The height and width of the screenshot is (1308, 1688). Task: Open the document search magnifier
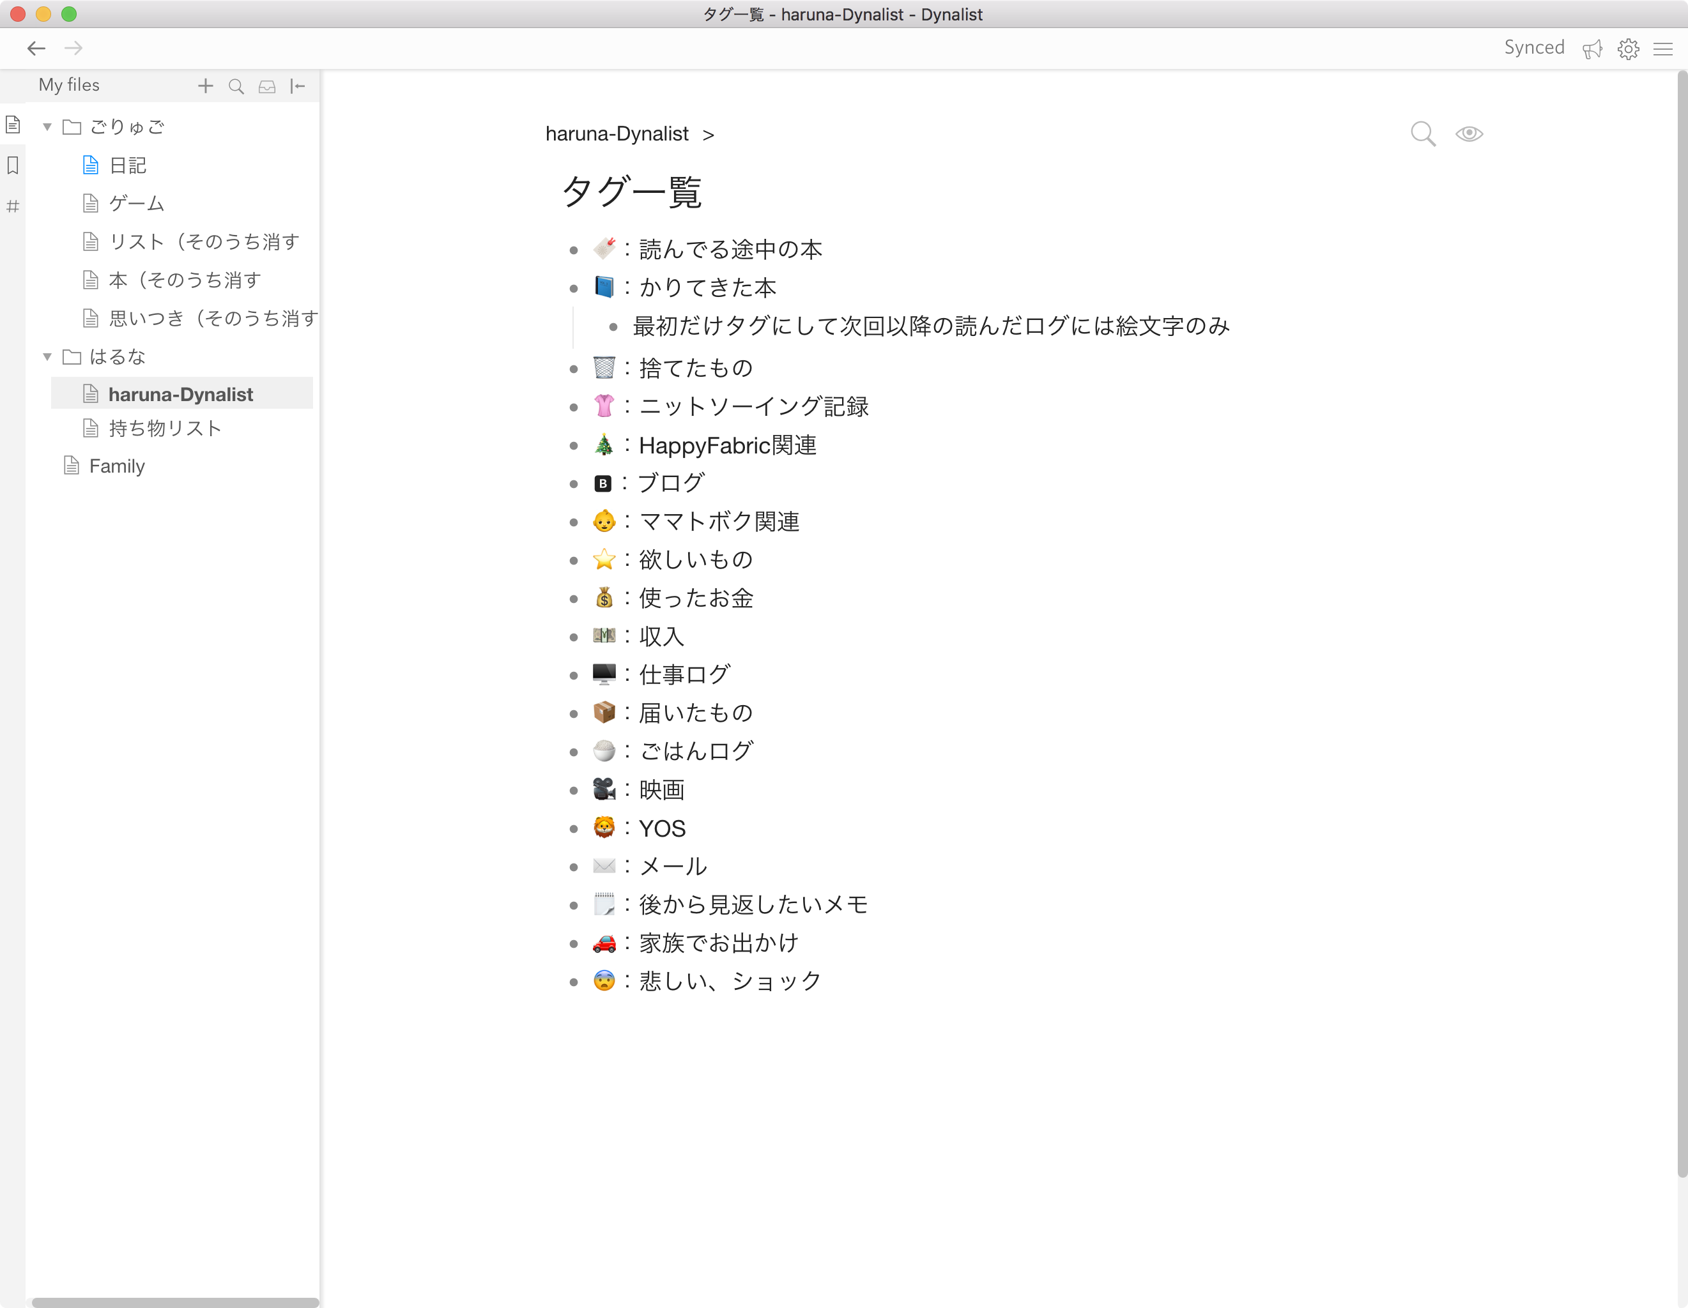point(1422,133)
